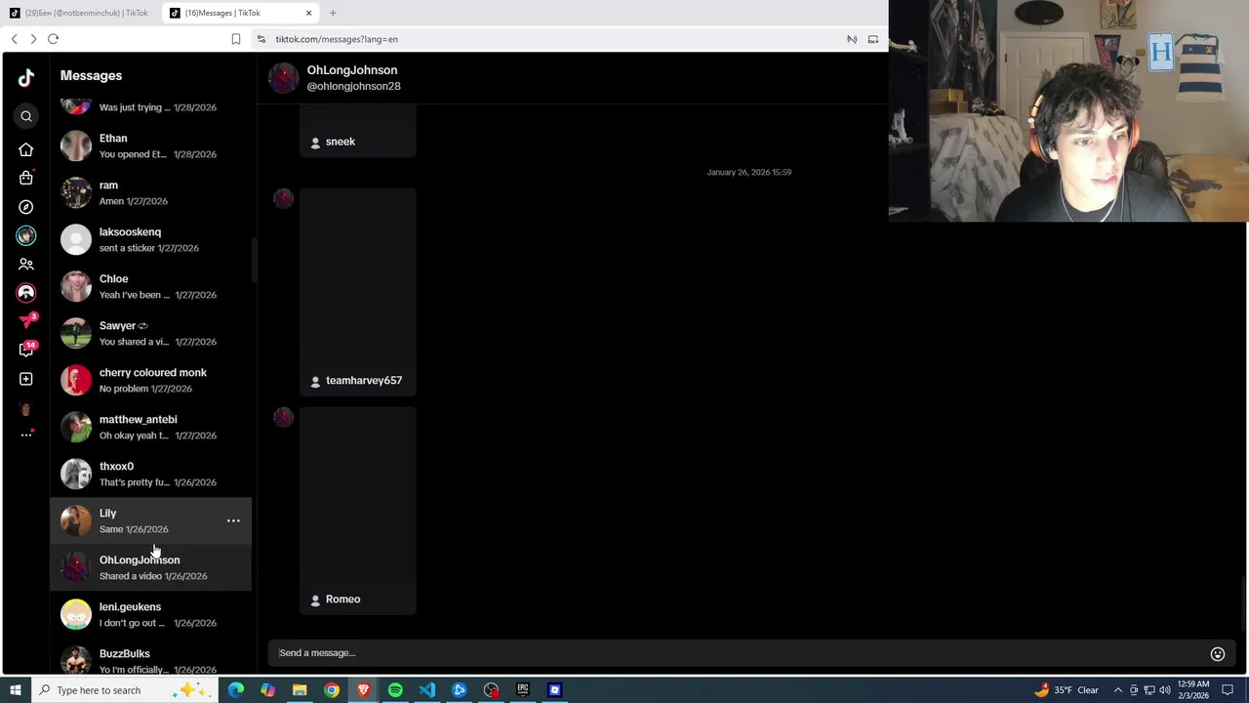Click the 35°F Clear weather widget

click(1067, 690)
